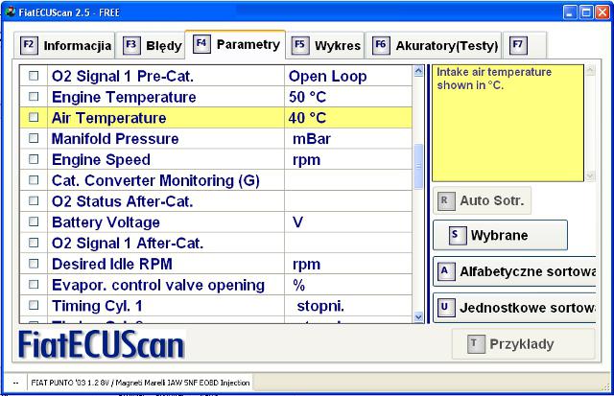This screenshot has height=396, width=614.
Task: Click the Timing Cyl. 1 row label
Action: (97, 306)
